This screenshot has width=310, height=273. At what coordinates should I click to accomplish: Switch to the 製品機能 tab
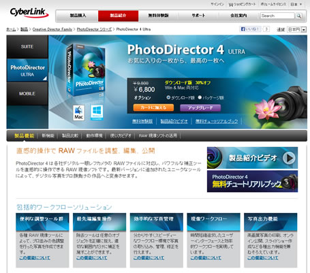point(24,135)
